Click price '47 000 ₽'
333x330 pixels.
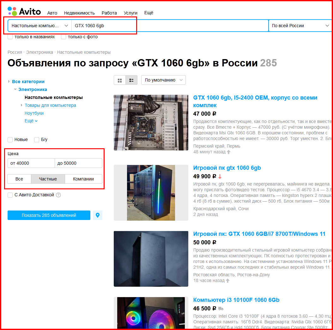click(205, 114)
